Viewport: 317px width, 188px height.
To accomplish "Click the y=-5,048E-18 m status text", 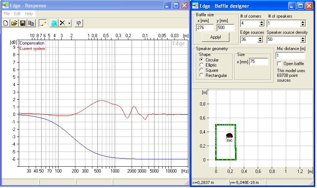I will pos(244,182).
